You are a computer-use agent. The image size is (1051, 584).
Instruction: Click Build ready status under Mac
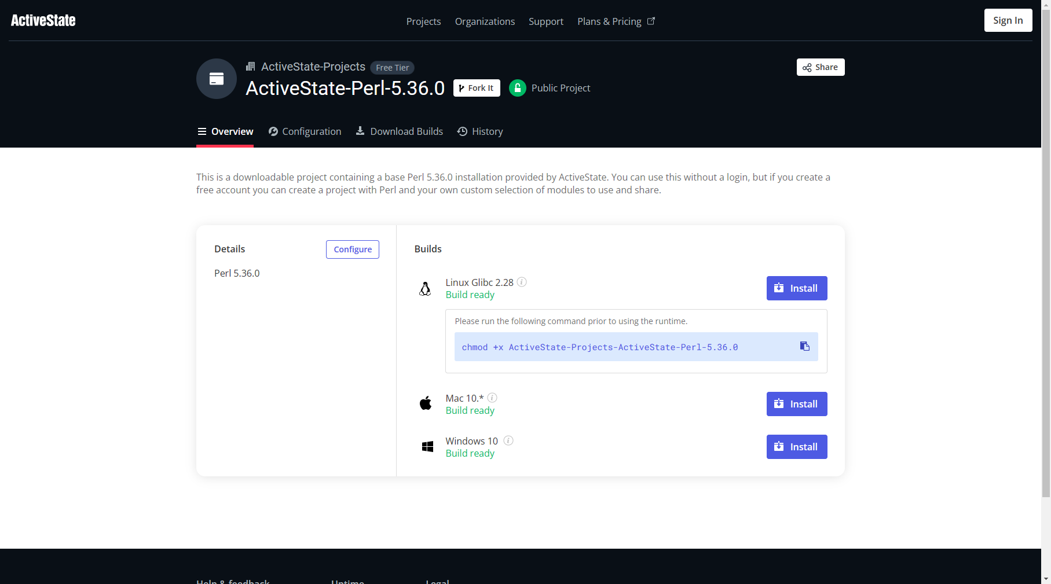470,410
